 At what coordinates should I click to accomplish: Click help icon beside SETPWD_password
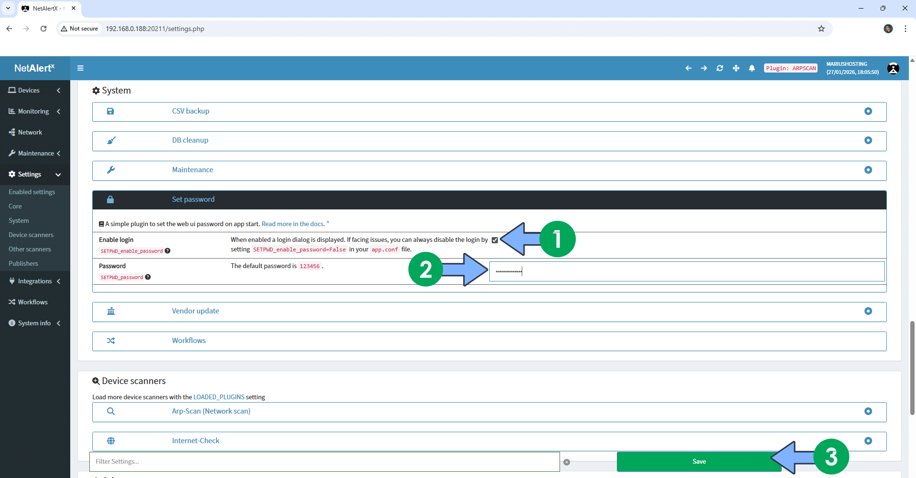(x=148, y=277)
